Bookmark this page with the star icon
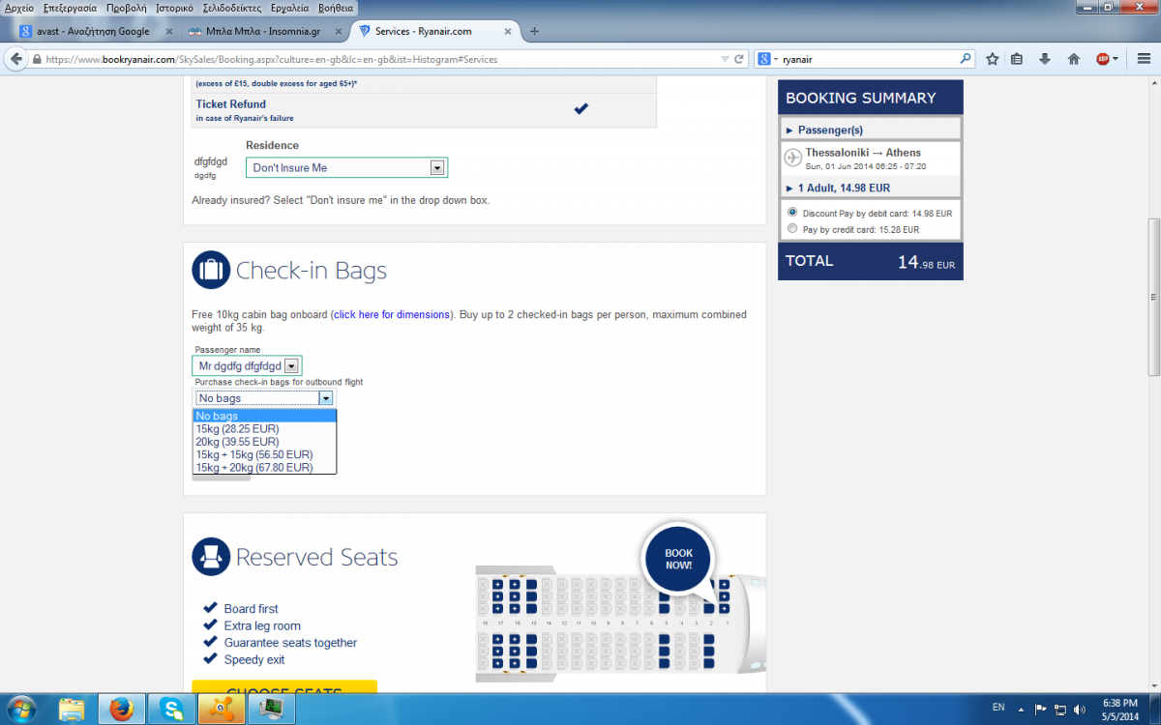The image size is (1161, 725). 992,59
